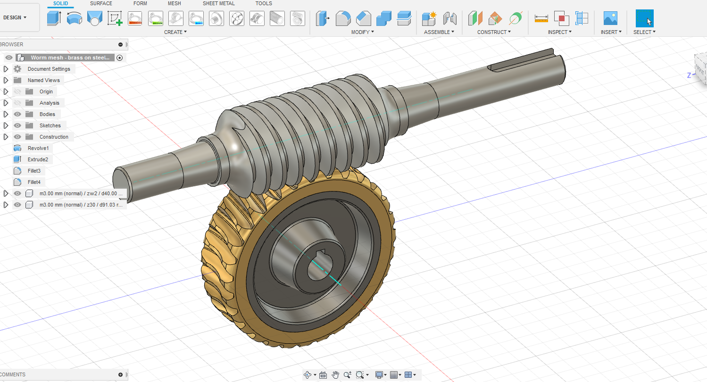This screenshot has height=382, width=707.
Task: Click the Chamfer tool icon
Action: 363,18
